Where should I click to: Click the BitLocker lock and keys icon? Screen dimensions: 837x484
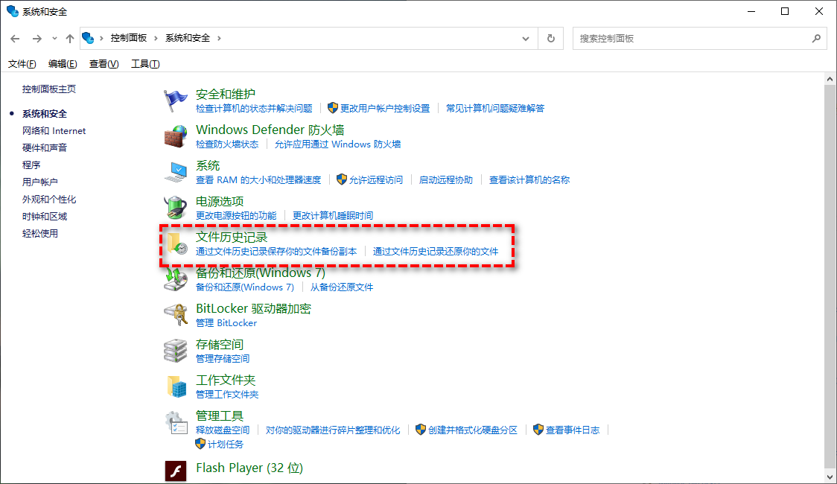pyautogui.click(x=175, y=315)
